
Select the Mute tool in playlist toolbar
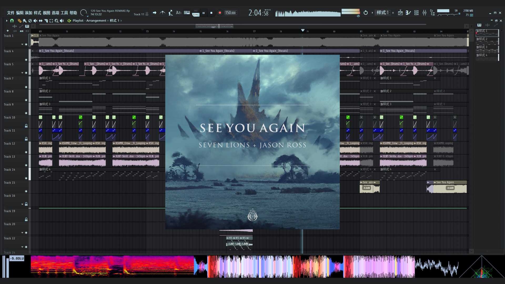click(x=35, y=21)
